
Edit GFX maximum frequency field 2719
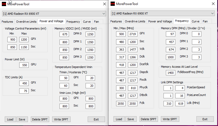(x=133, y=34)
